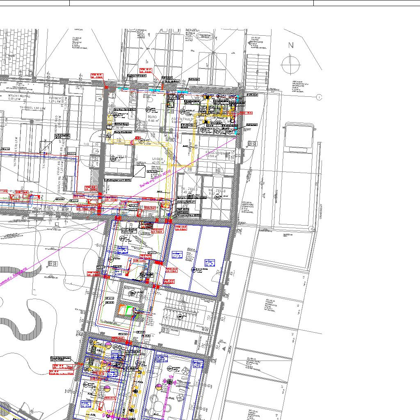Click the north arrow compass symbol
420x420 pixels.
(x=291, y=64)
